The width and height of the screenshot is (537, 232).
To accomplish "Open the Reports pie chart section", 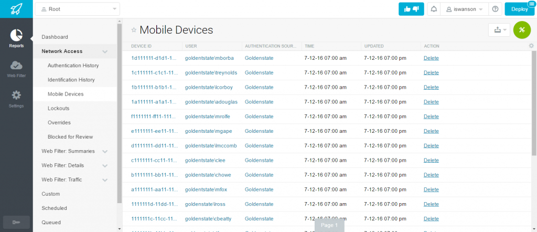I will (16, 38).
